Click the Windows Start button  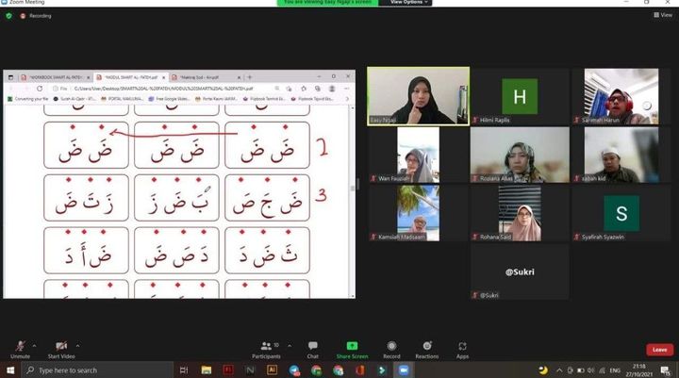[x=9, y=370]
